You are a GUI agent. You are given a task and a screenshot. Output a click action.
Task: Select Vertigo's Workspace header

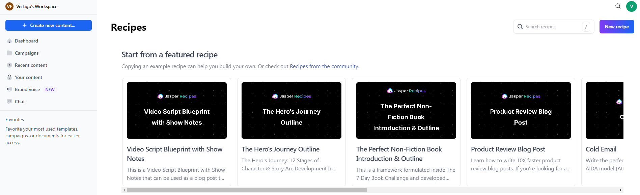tap(37, 6)
